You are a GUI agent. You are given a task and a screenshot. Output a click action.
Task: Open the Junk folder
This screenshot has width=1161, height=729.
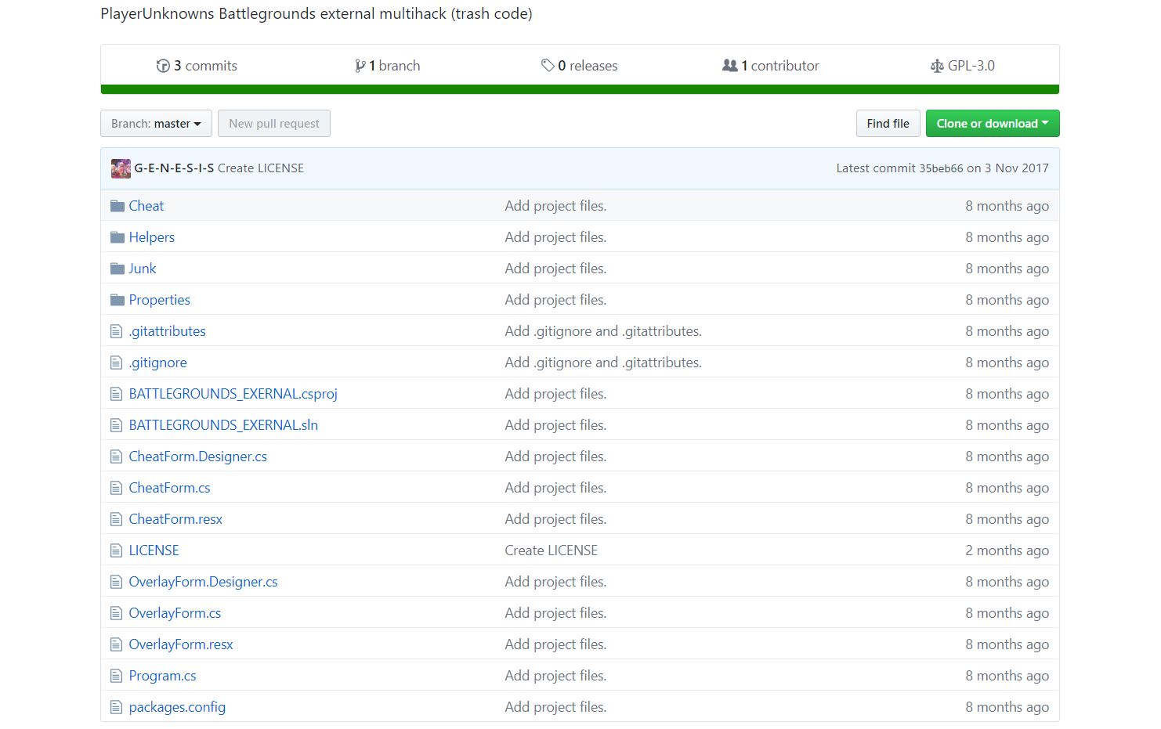point(143,269)
